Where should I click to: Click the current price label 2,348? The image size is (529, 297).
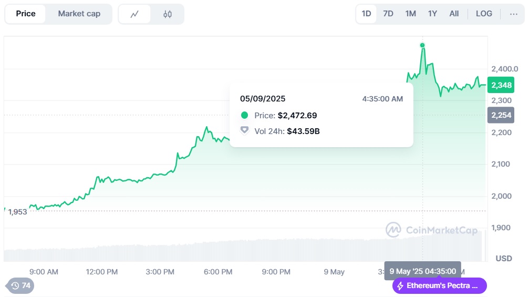pyautogui.click(x=501, y=85)
